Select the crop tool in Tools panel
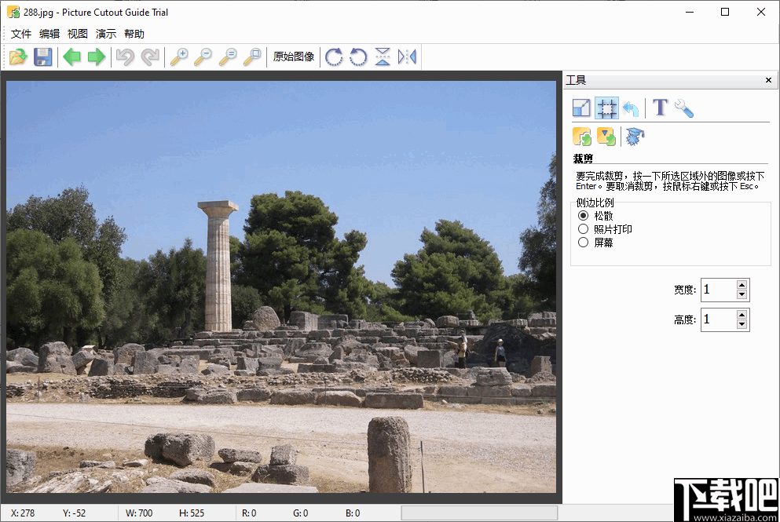 [x=606, y=108]
